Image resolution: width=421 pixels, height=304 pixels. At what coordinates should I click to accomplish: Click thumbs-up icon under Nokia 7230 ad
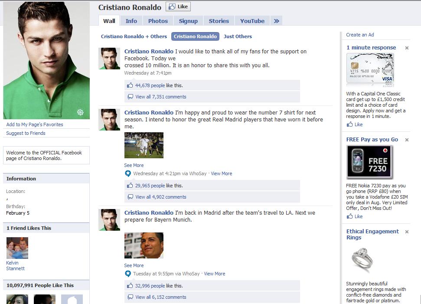pos(349,216)
